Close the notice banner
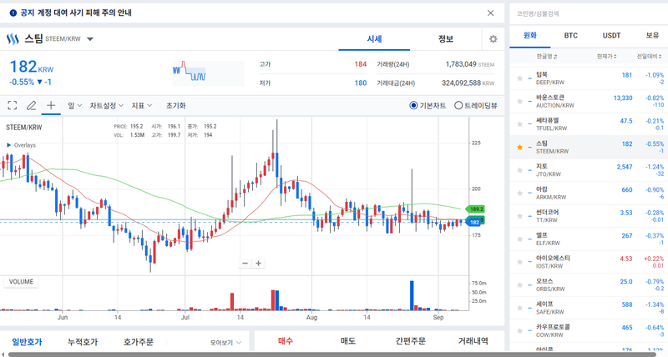This screenshot has width=668, height=357. click(x=490, y=13)
